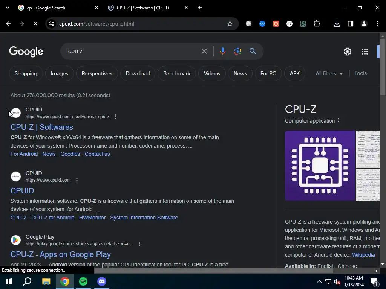
Task: Open Google quick settings gear
Action: click(347, 52)
